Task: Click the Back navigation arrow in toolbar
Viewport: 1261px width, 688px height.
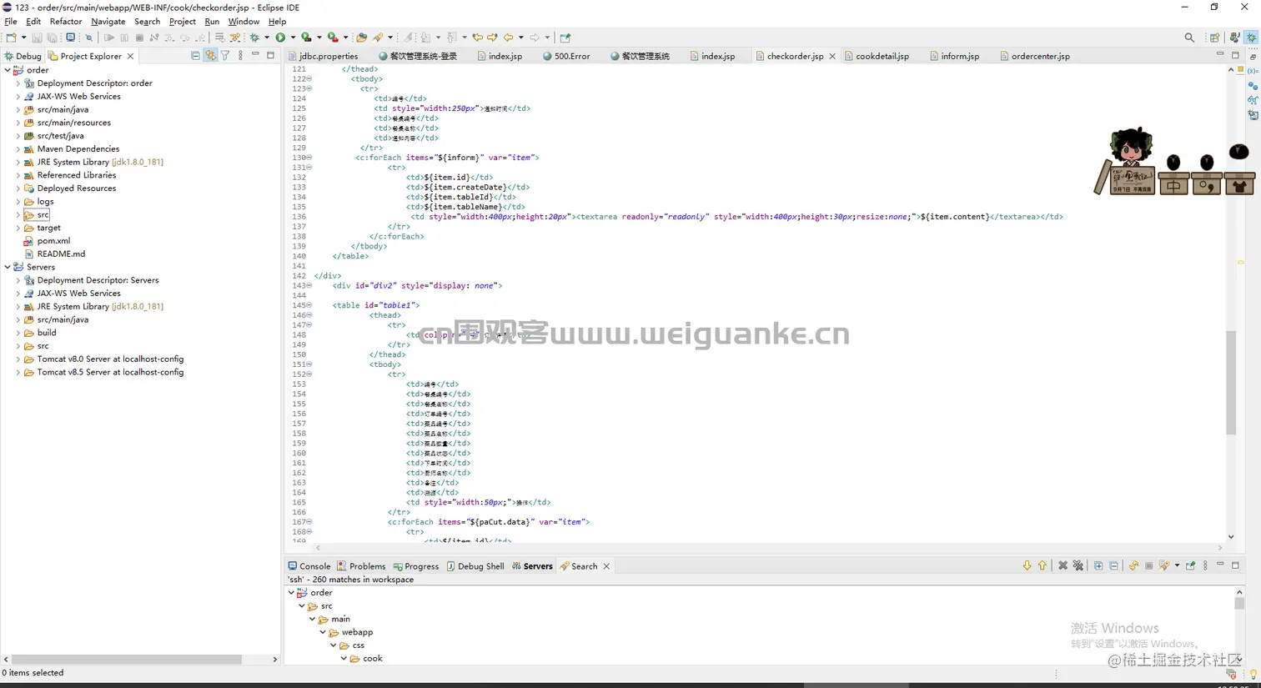Action: point(508,38)
